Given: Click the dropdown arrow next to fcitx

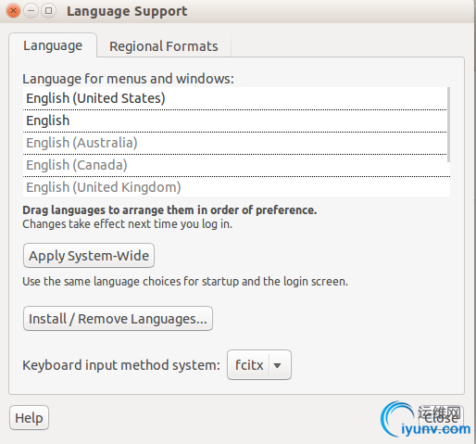Looking at the screenshot, I should pos(277,365).
